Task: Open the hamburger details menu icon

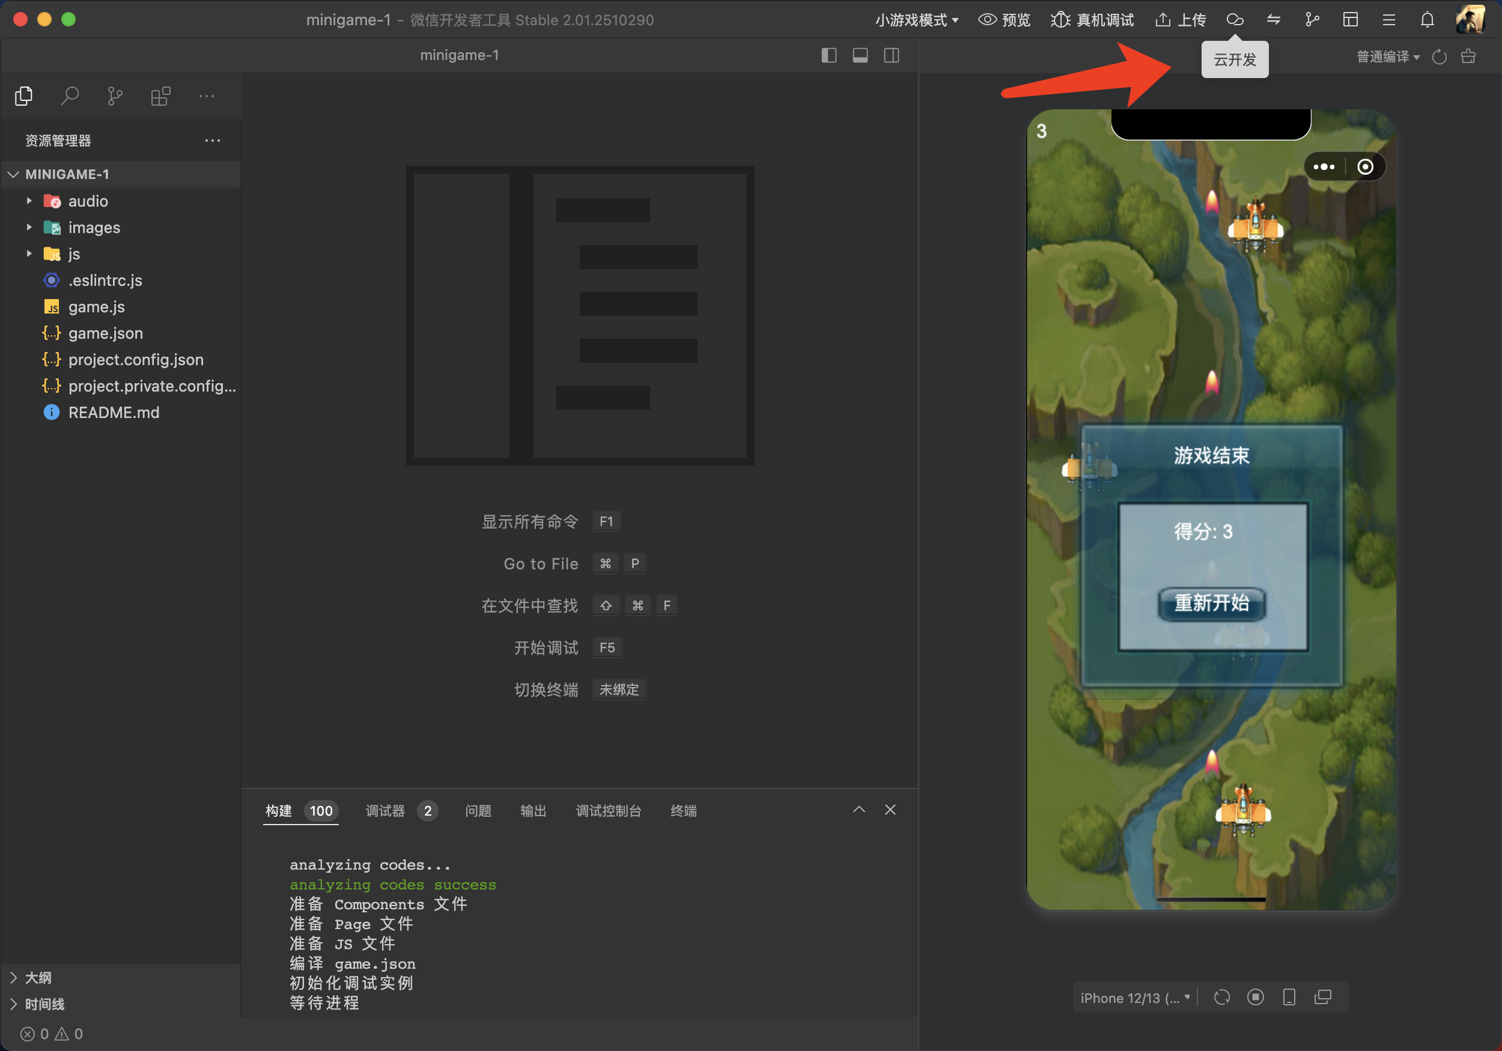Action: [1389, 20]
